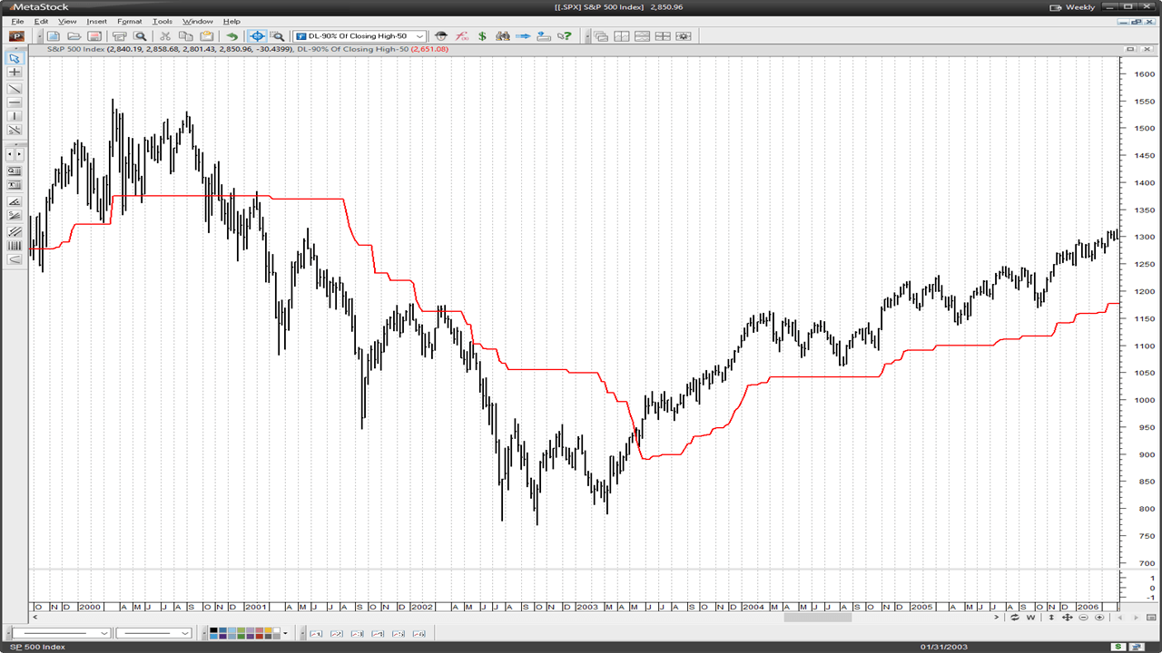Open the Window menu
Image resolution: width=1162 pixels, height=653 pixels.
(x=198, y=21)
